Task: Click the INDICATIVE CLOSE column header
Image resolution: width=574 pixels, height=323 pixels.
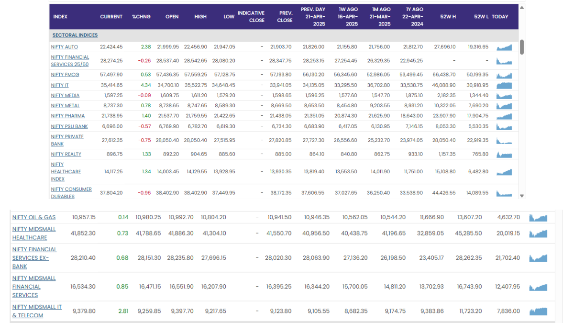Action: click(251, 17)
